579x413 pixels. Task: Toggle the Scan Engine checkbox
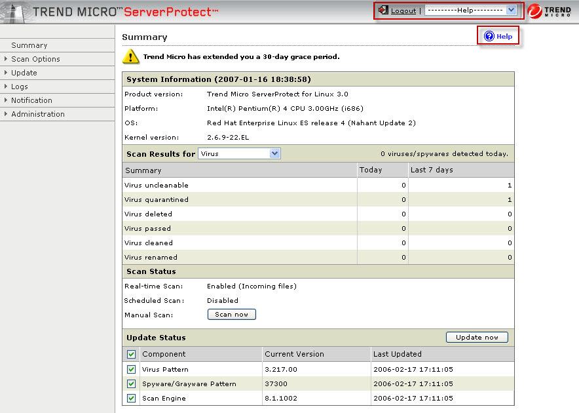132,399
